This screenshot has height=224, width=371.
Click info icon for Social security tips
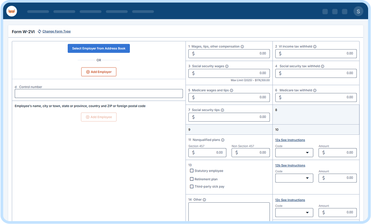point(222,110)
